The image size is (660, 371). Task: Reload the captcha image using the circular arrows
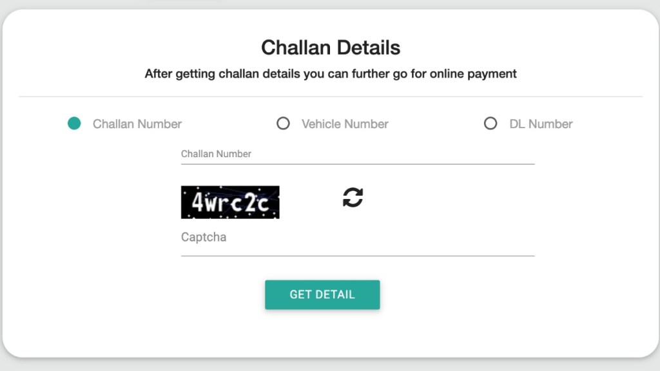pyautogui.click(x=353, y=198)
